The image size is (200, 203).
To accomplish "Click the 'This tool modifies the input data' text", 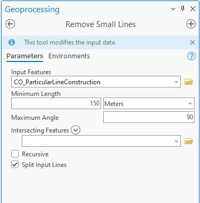I will 70,42.
